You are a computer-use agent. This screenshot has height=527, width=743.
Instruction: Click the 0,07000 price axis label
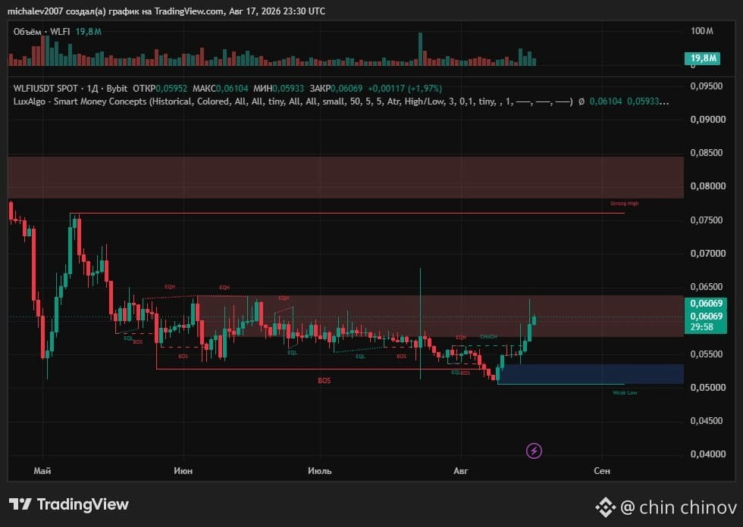[x=707, y=254]
